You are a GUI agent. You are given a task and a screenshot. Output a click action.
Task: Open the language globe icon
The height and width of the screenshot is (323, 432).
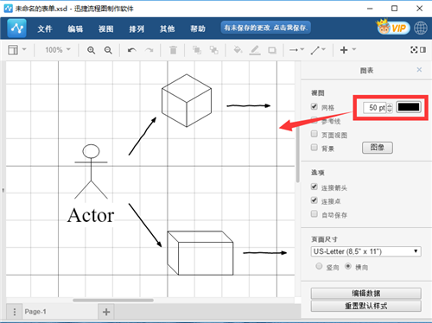pyautogui.click(x=421, y=28)
